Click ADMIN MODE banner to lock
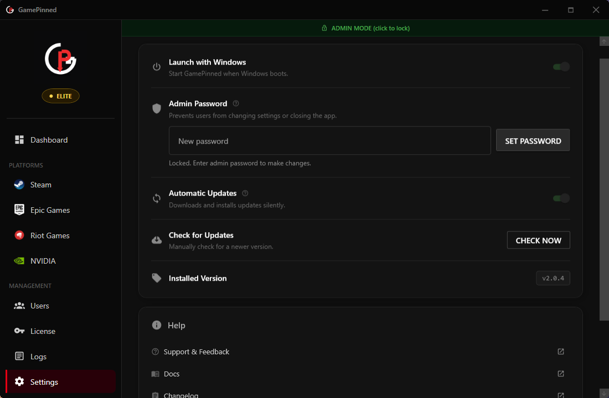609x398 pixels. [365, 28]
